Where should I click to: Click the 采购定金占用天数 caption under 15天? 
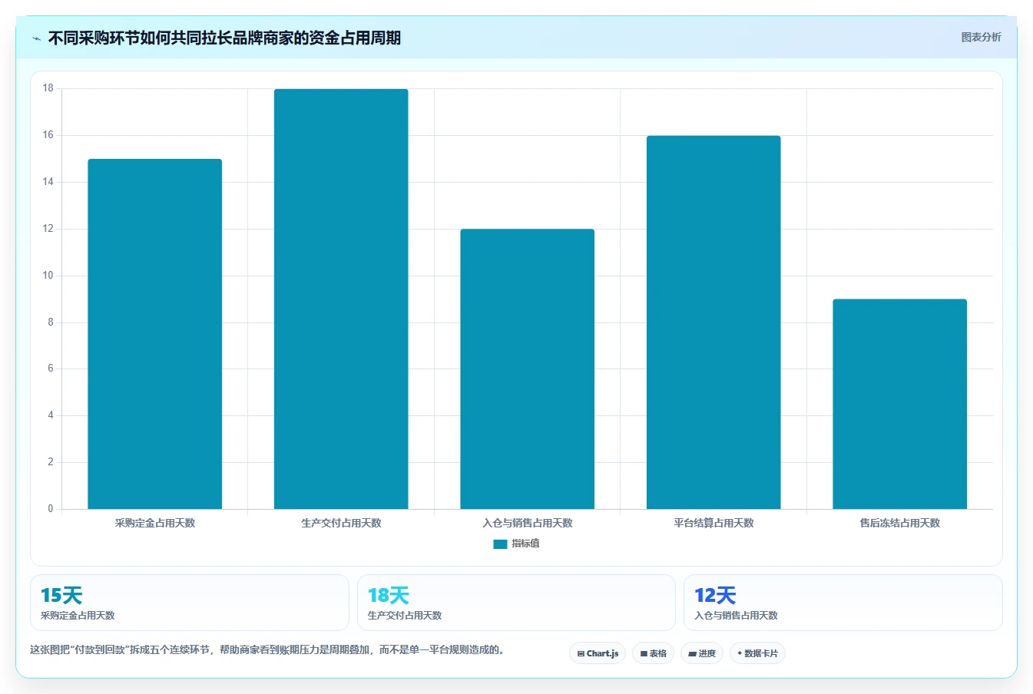(78, 616)
